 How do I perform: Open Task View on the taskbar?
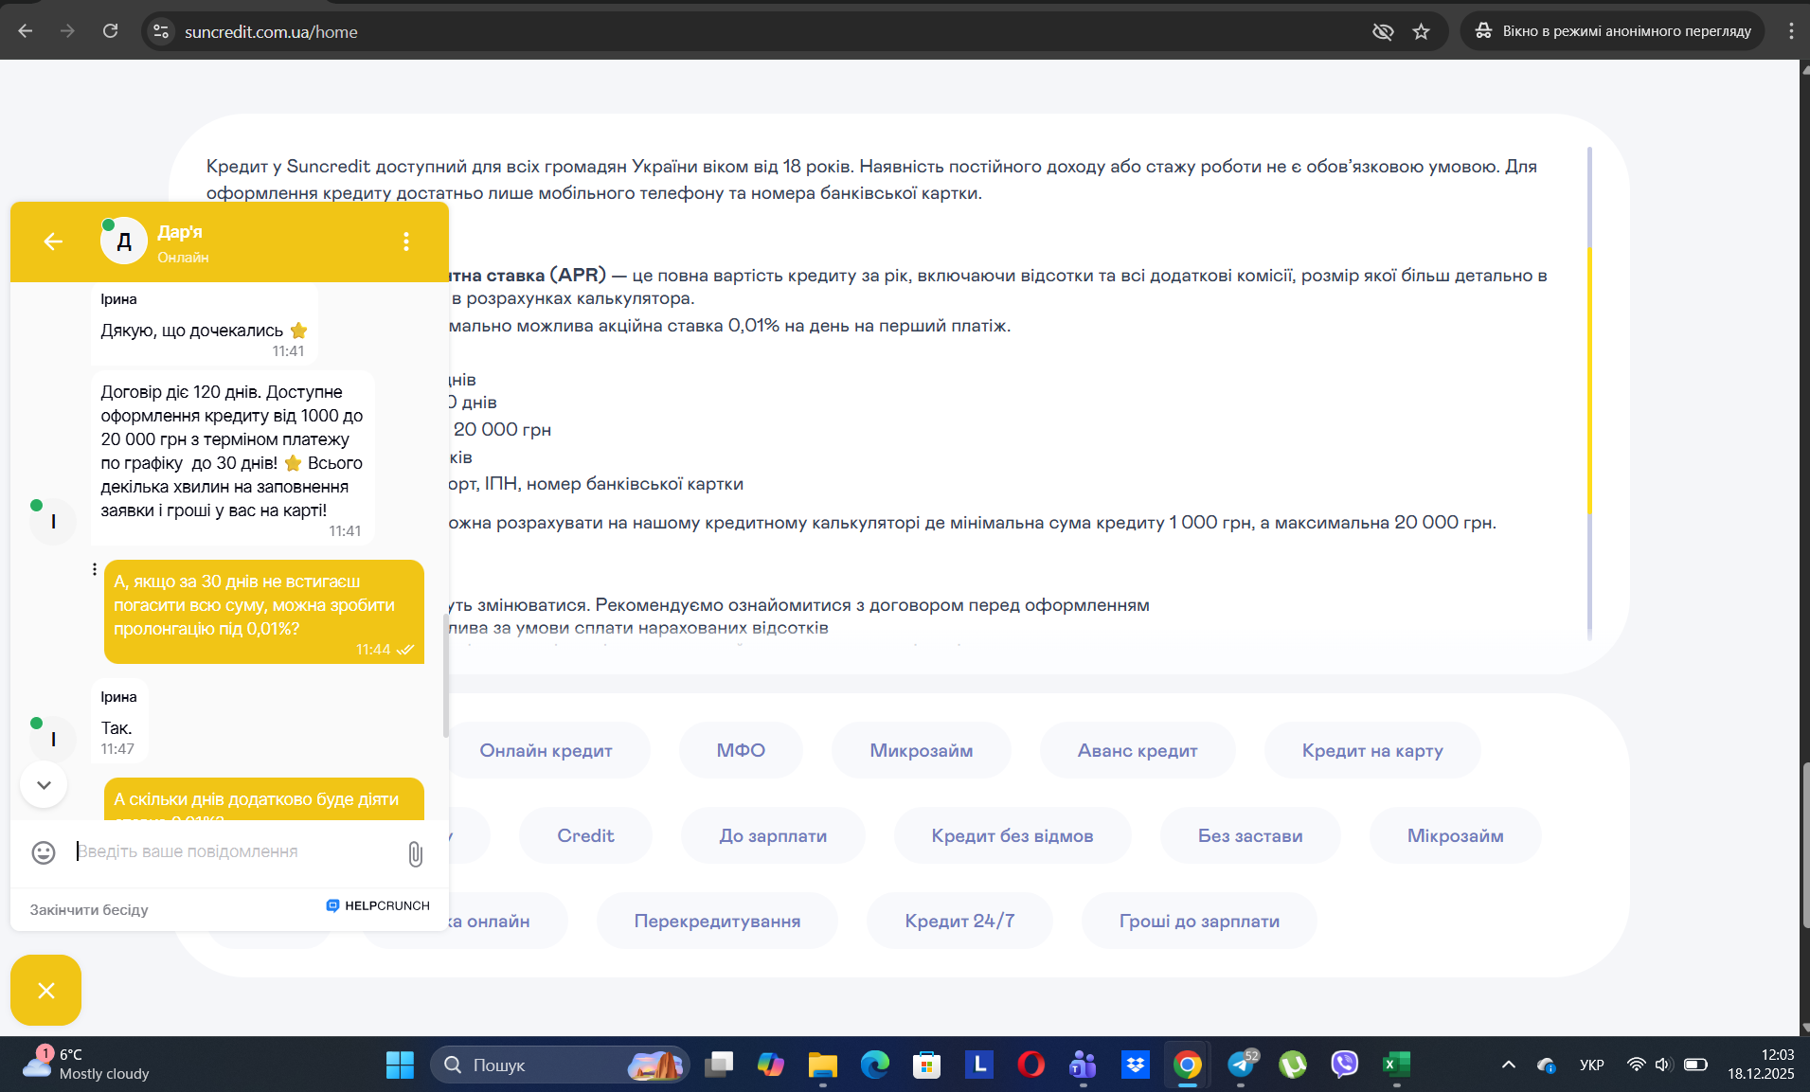tap(719, 1065)
